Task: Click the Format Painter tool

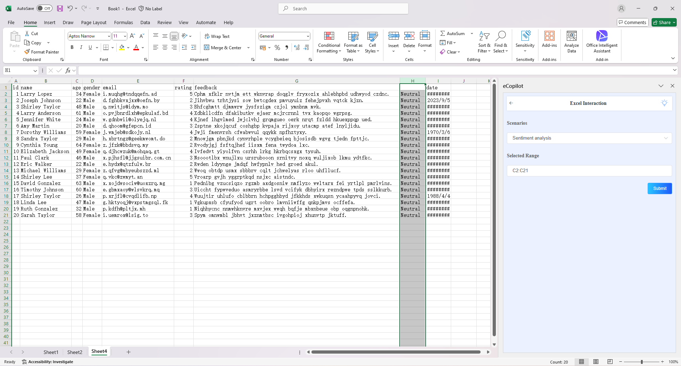Action: coord(42,52)
